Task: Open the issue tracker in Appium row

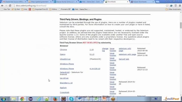Action: [x=113, y=88]
